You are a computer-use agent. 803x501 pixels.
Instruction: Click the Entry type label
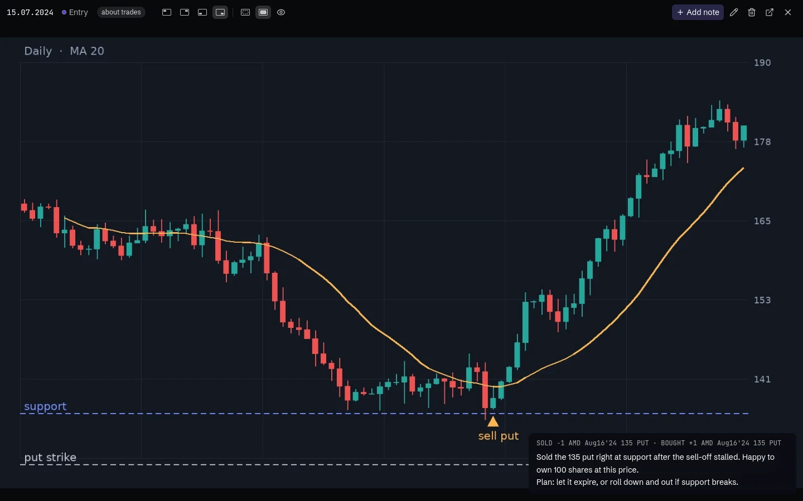[x=75, y=12]
